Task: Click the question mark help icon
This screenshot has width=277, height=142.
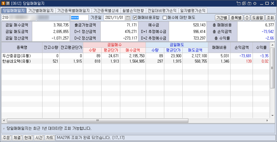Action: click(x=8, y=3)
